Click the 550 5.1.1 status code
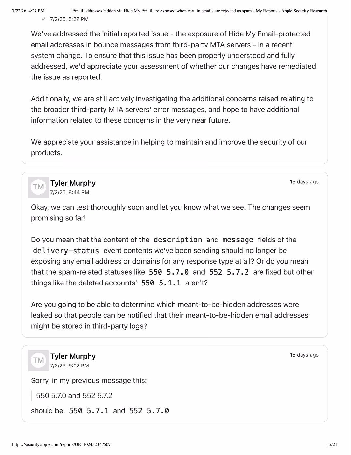351x455 pixels. point(161,283)
